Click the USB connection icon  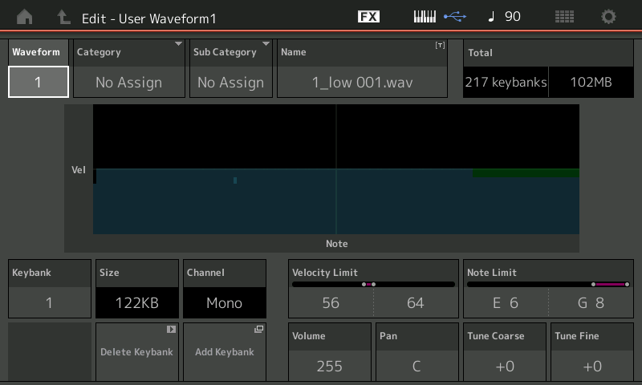[454, 17]
